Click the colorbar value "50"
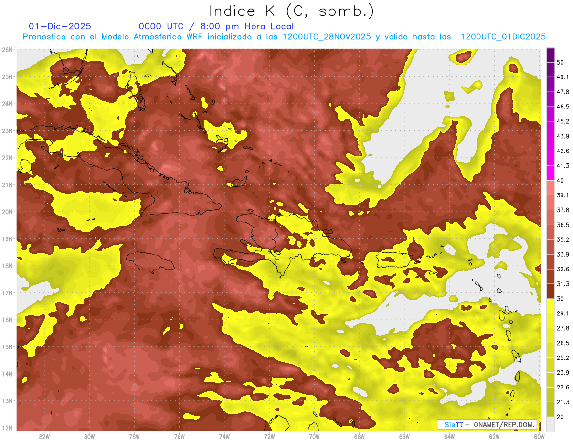 point(561,62)
